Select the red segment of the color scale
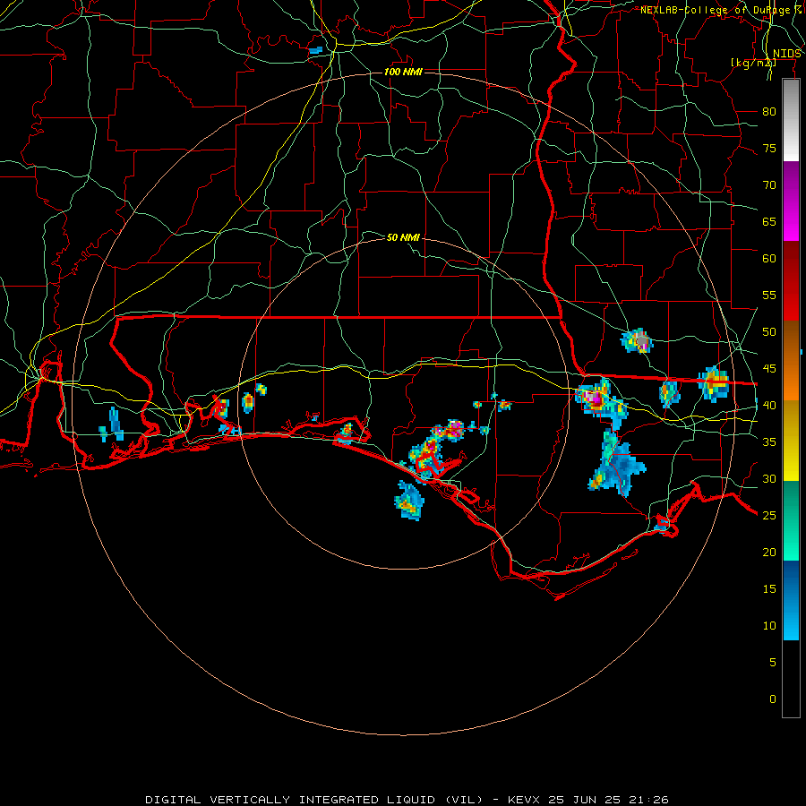The width and height of the screenshot is (806, 806). 791,281
